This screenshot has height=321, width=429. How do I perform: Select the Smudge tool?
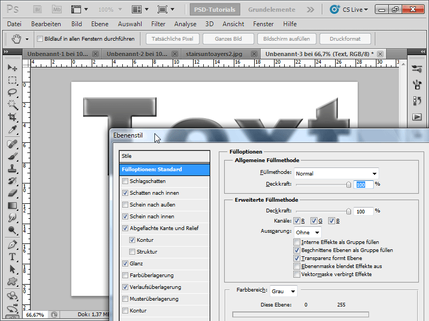tap(12, 218)
